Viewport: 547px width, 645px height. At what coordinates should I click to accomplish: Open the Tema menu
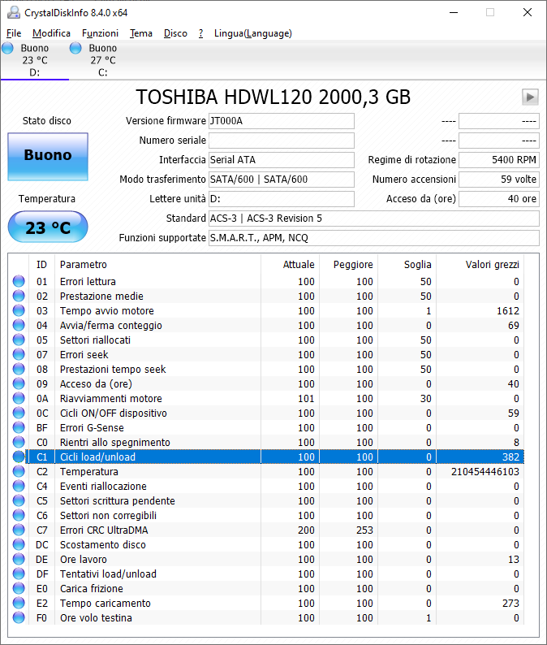141,33
